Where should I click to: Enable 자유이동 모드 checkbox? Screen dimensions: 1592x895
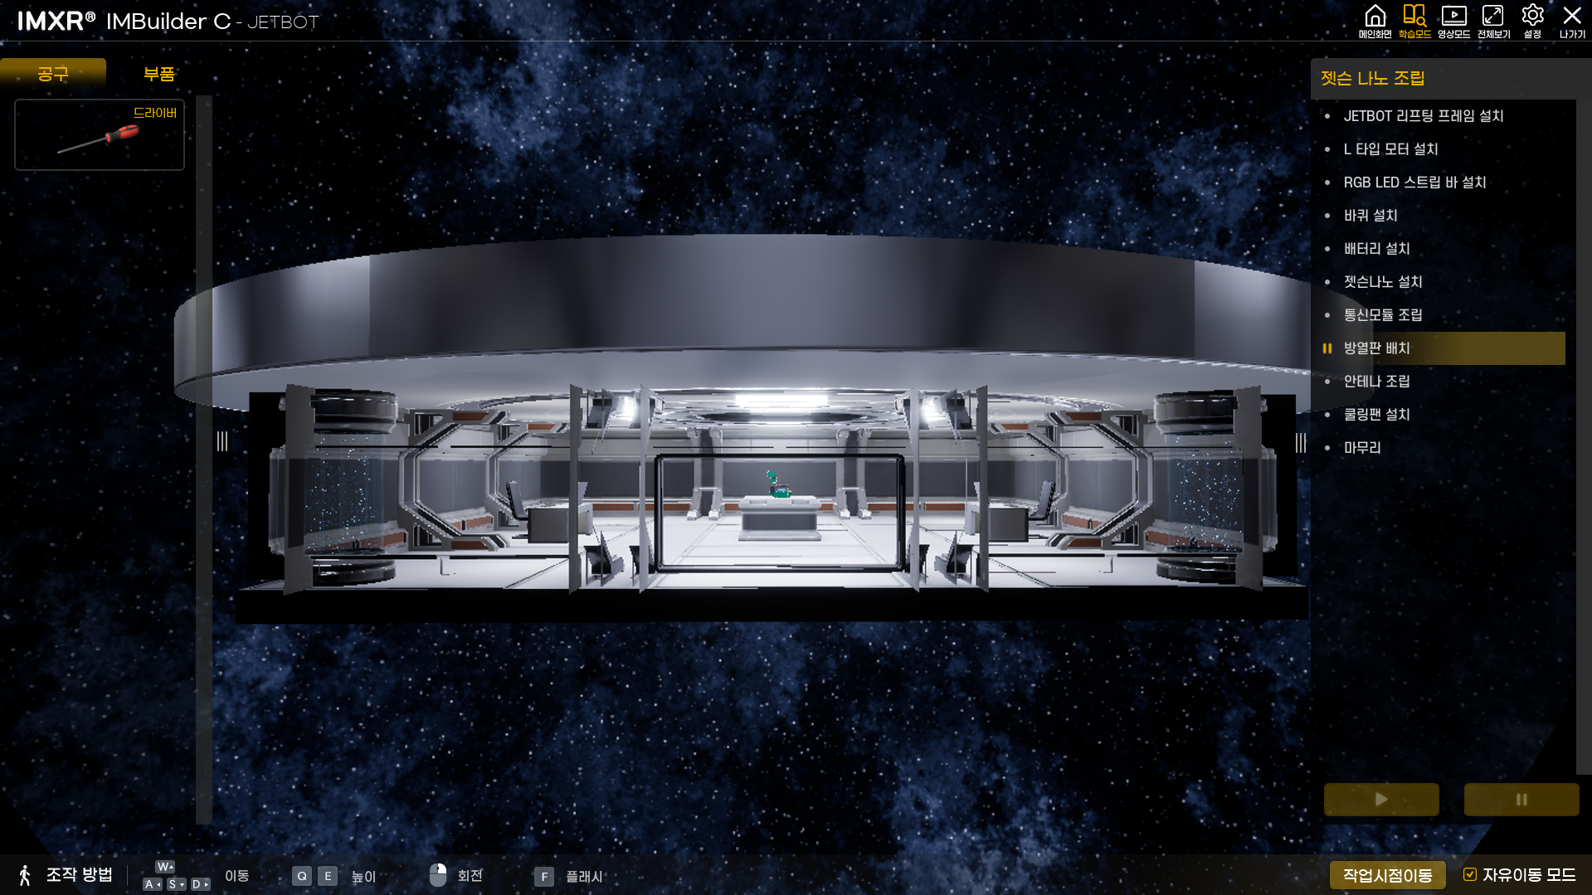coord(1470,873)
